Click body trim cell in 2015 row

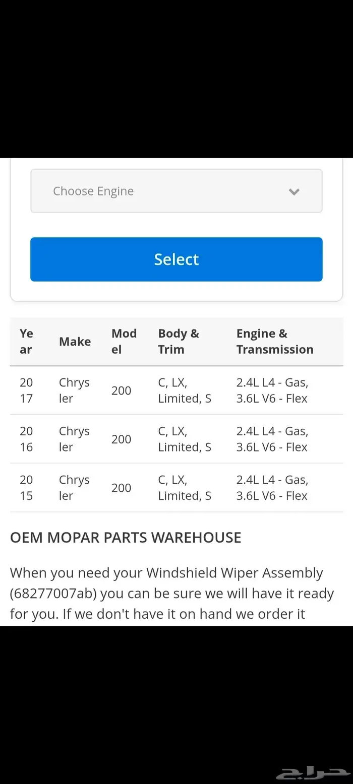pos(185,488)
